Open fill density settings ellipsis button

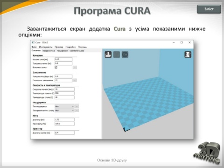[x=75, y=80]
